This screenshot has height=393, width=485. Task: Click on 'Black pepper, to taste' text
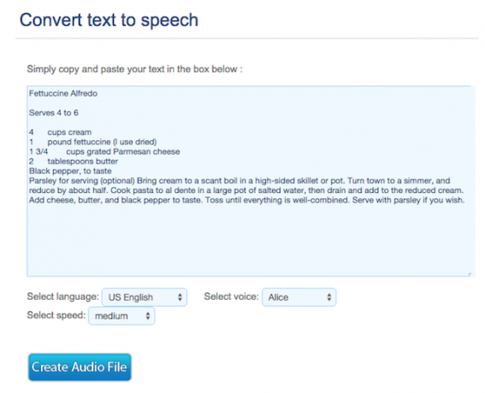pos(70,171)
